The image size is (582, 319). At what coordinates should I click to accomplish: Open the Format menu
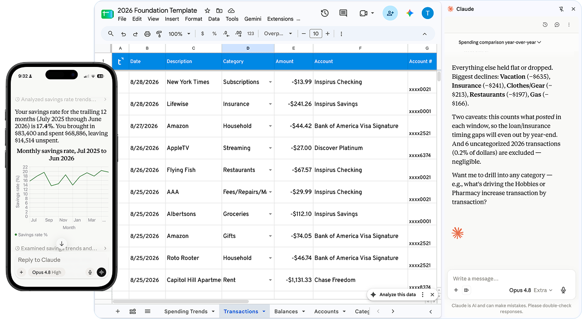(194, 19)
